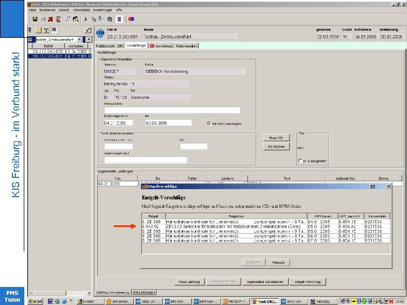Open the patient name dropdown in left panel
The height and width of the screenshot is (305, 407).
(79, 40)
